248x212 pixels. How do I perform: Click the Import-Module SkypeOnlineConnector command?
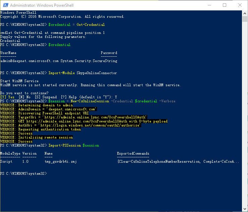click(x=83, y=73)
